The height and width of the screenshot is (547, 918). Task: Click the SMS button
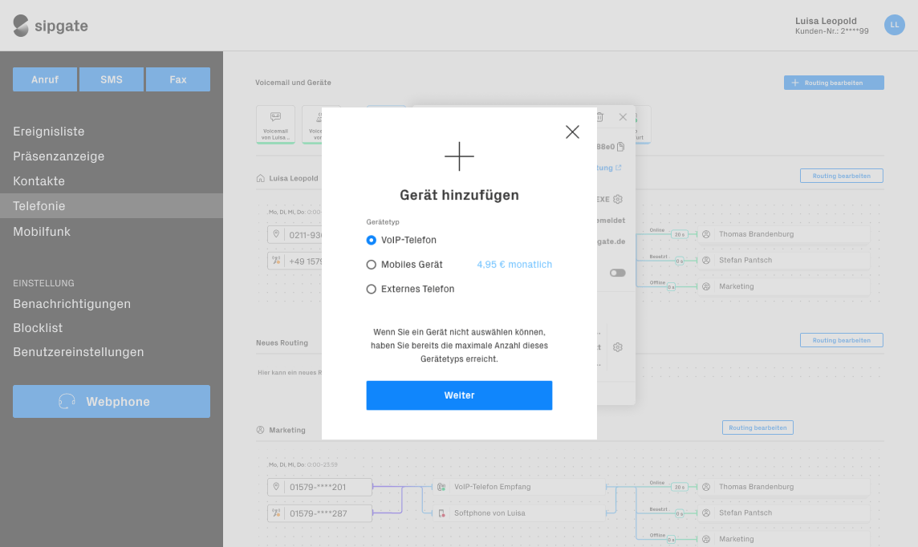point(112,79)
